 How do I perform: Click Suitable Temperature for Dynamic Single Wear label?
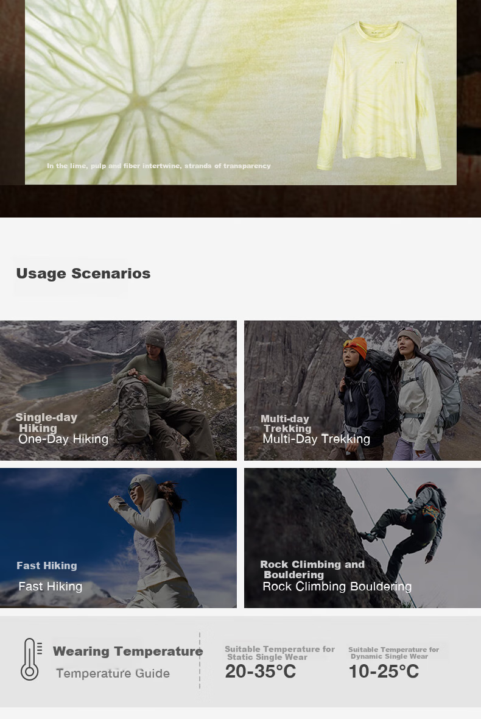393,653
